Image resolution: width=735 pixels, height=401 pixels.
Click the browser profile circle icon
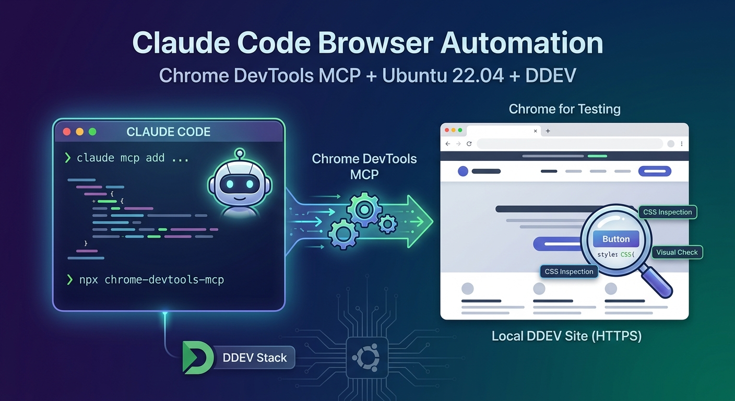tap(671, 144)
